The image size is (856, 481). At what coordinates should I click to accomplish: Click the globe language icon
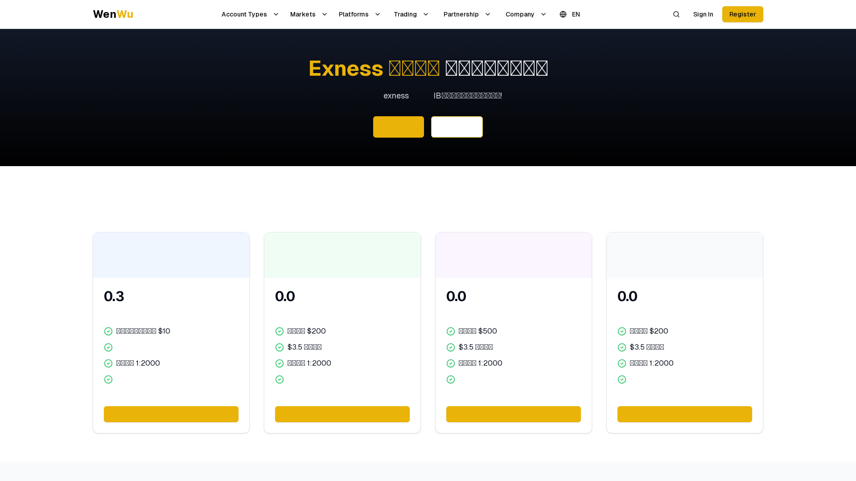[x=563, y=14]
